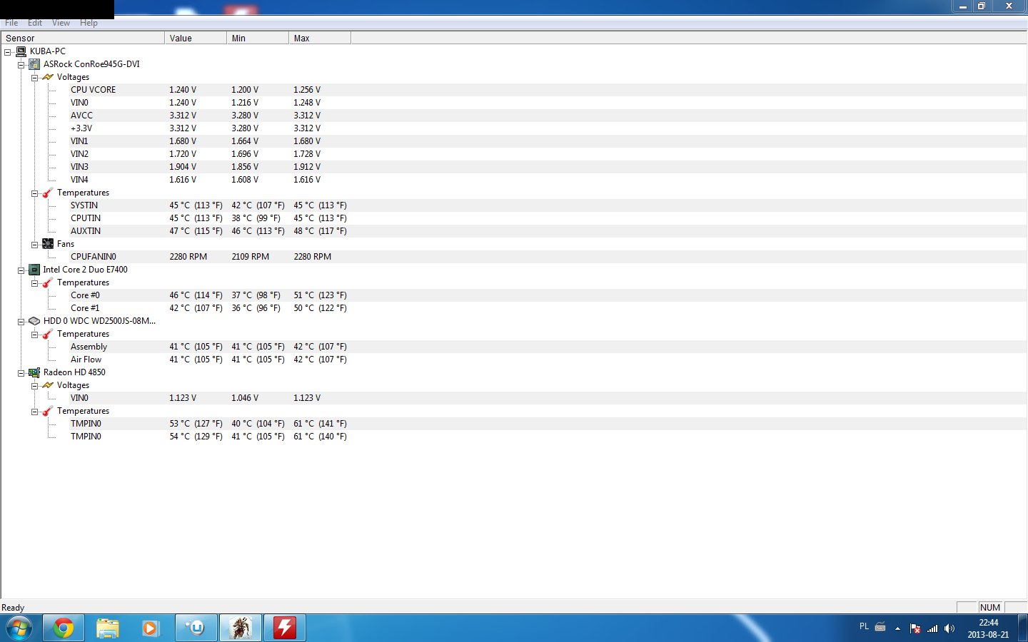Switch to the red lightning bolt taskbar app

click(x=285, y=628)
